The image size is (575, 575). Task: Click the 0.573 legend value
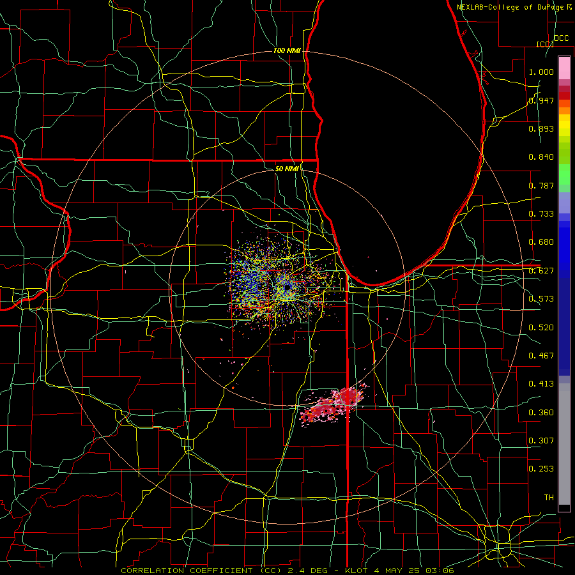(541, 299)
